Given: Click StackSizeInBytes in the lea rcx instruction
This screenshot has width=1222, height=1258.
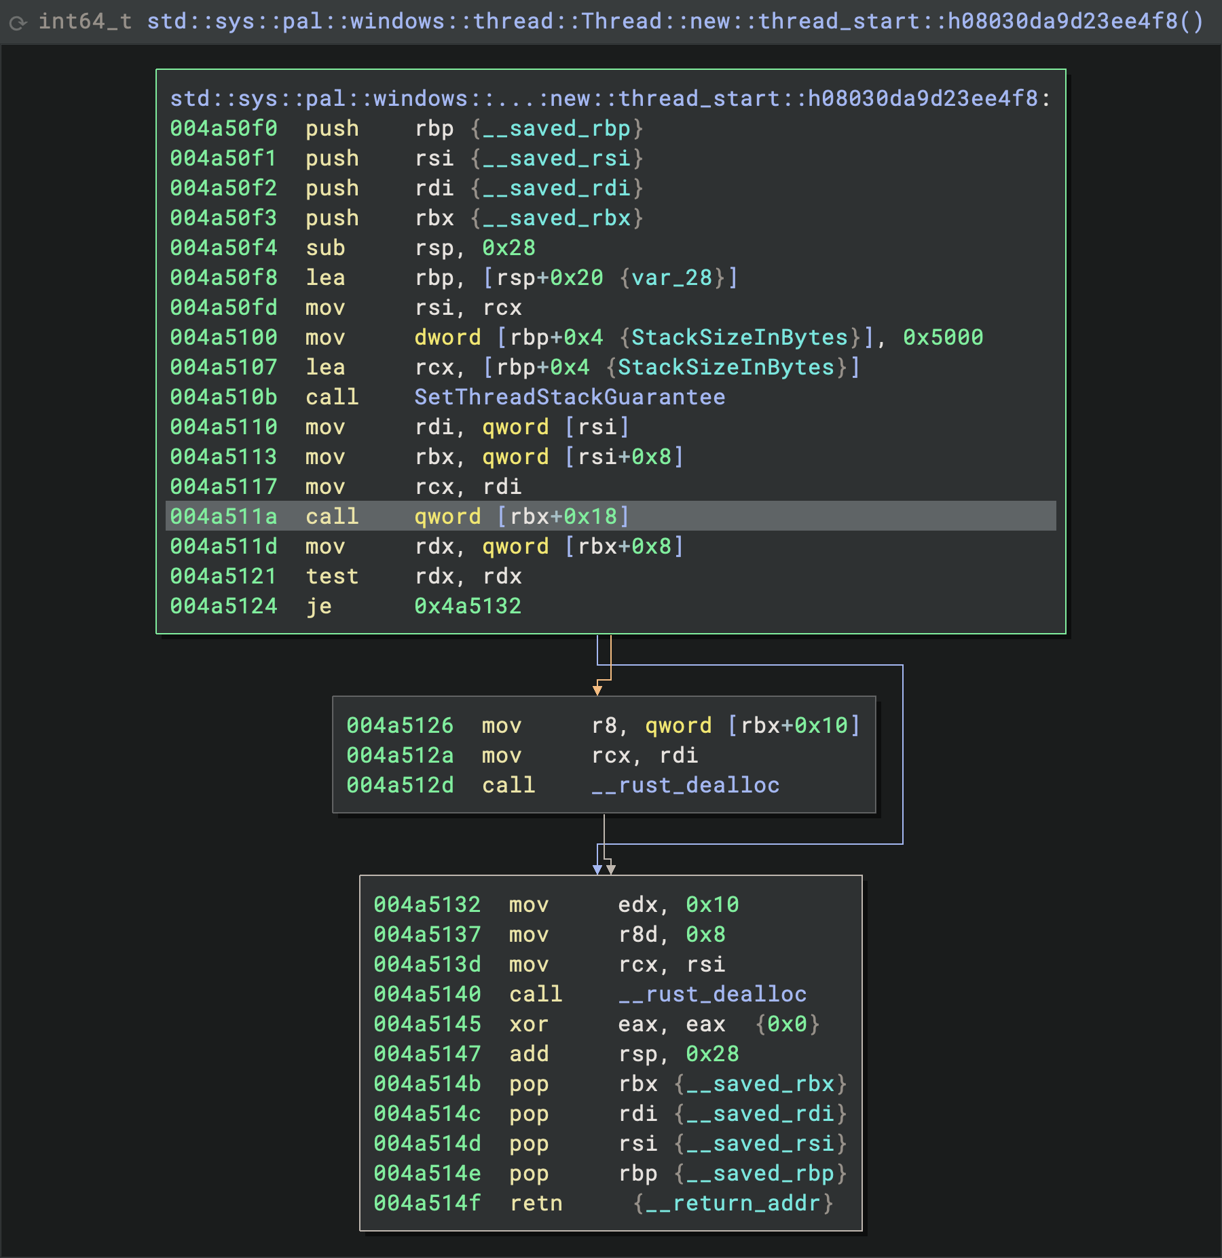Looking at the screenshot, I should (x=726, y=367).
